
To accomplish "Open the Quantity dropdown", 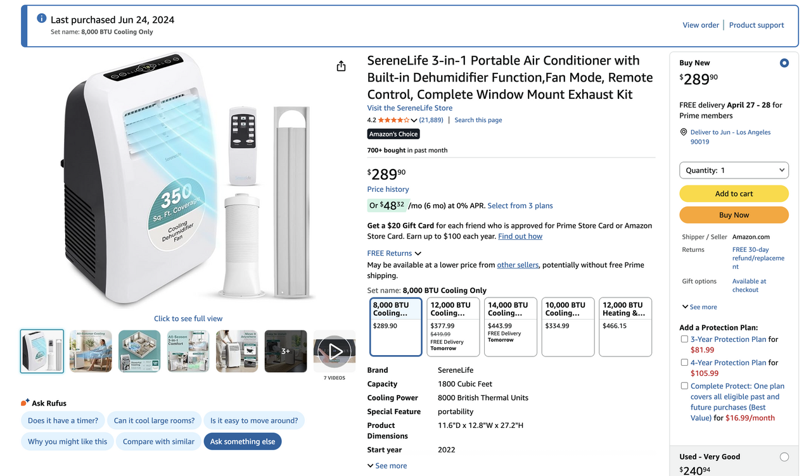I will tap(734, 170).
